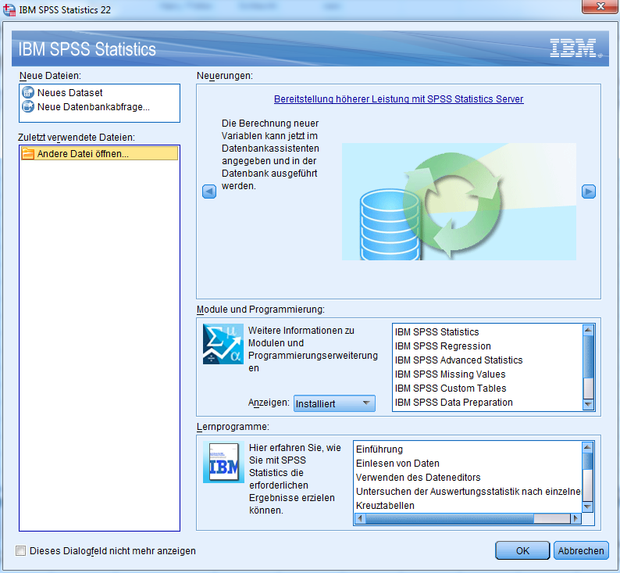Click the Neue Datenbankabfrage database icon
The width and height of the screenshot is (620, 573).
click(x=28, y=107)
